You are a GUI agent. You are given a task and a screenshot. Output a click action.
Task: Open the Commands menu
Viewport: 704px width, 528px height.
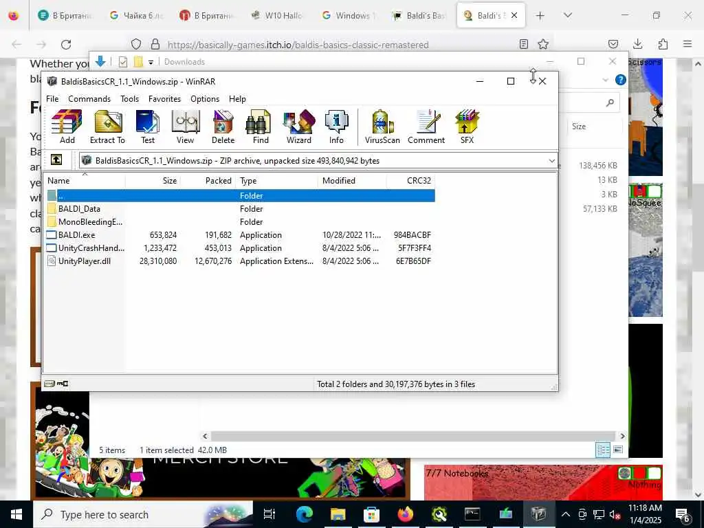(x=89, y=99)
